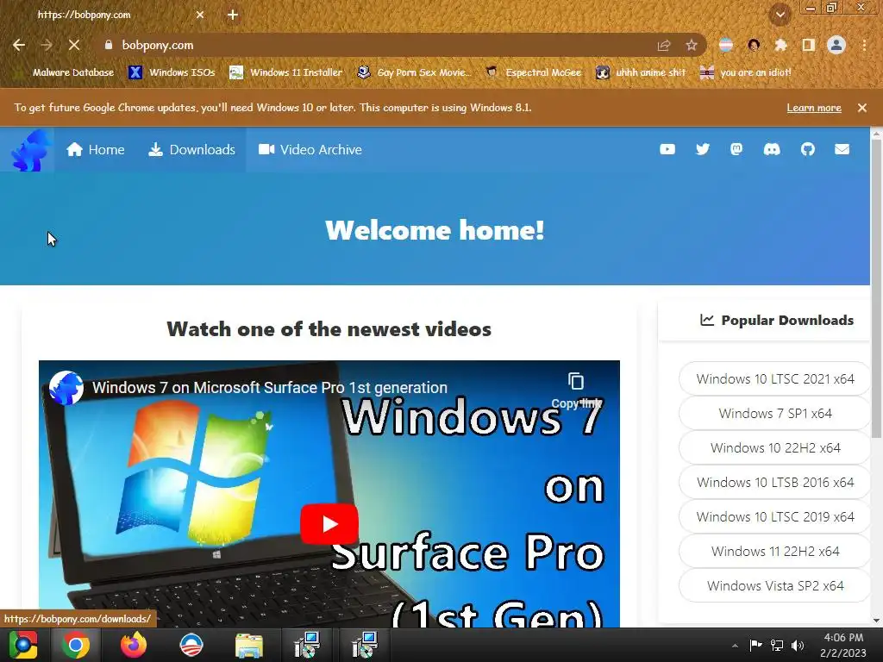
Task: Open the Action Center flag icon
Action: (x=755, y=646)
